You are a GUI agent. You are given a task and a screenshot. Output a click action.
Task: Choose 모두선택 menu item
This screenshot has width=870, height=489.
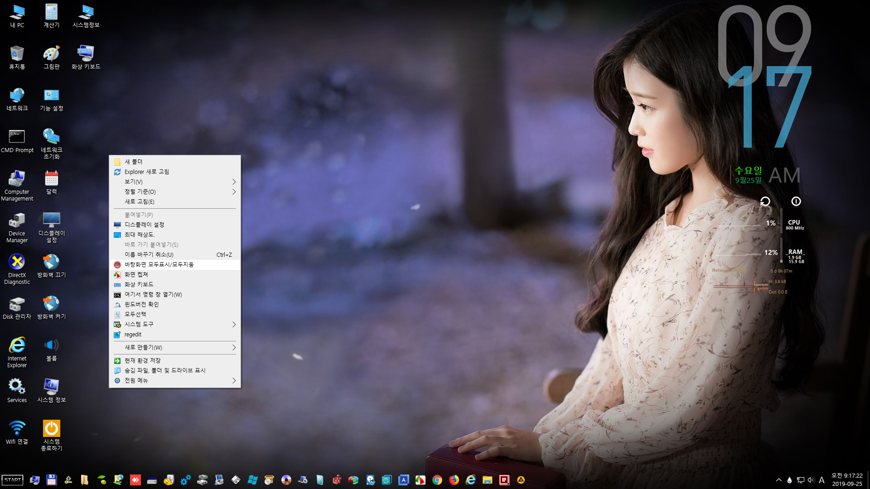[x=175, y=314]
